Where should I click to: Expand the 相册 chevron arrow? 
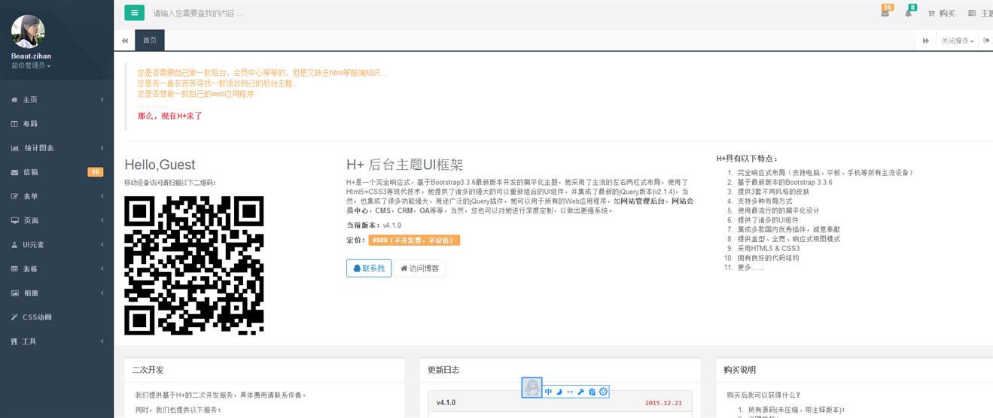click(x=102, y=293)
